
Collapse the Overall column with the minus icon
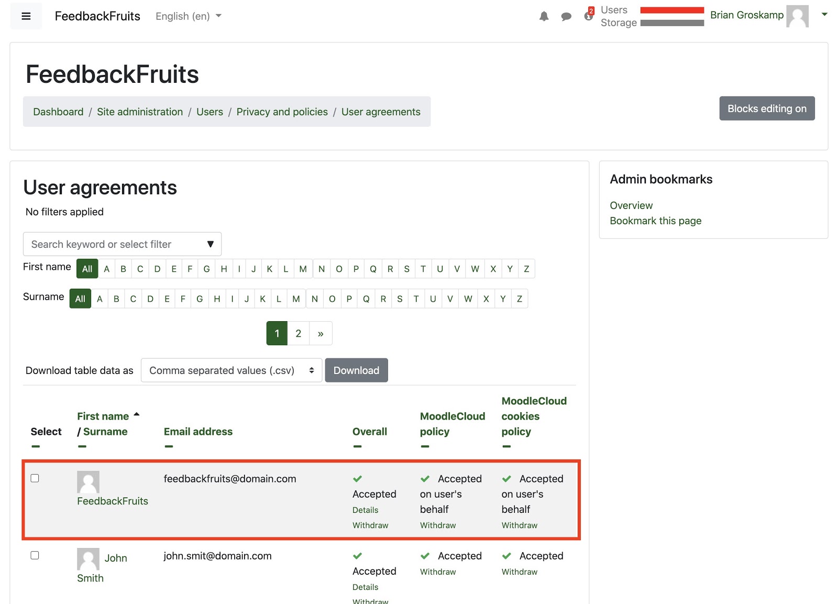click(357, 446)
